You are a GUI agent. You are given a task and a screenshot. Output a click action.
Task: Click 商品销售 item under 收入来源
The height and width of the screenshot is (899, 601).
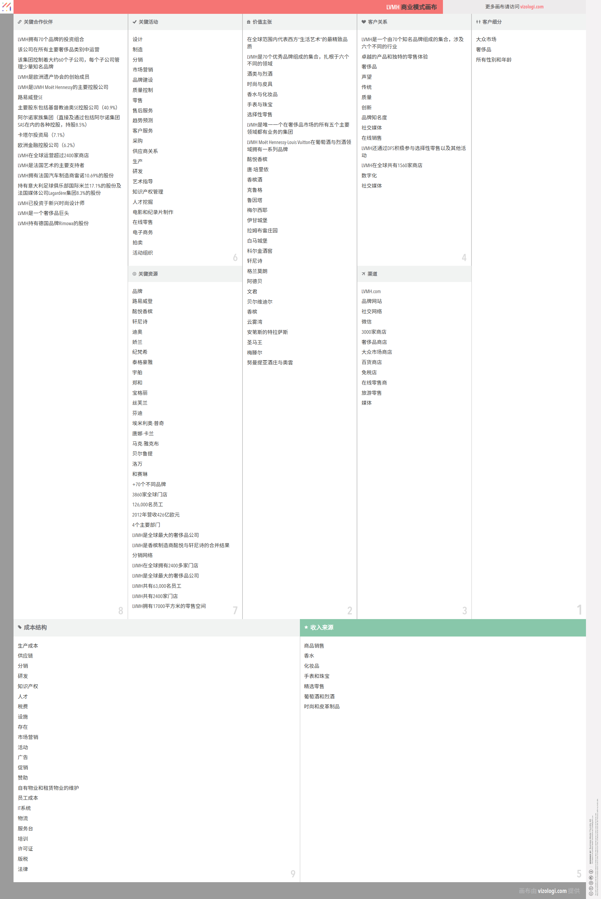(314, 646)
